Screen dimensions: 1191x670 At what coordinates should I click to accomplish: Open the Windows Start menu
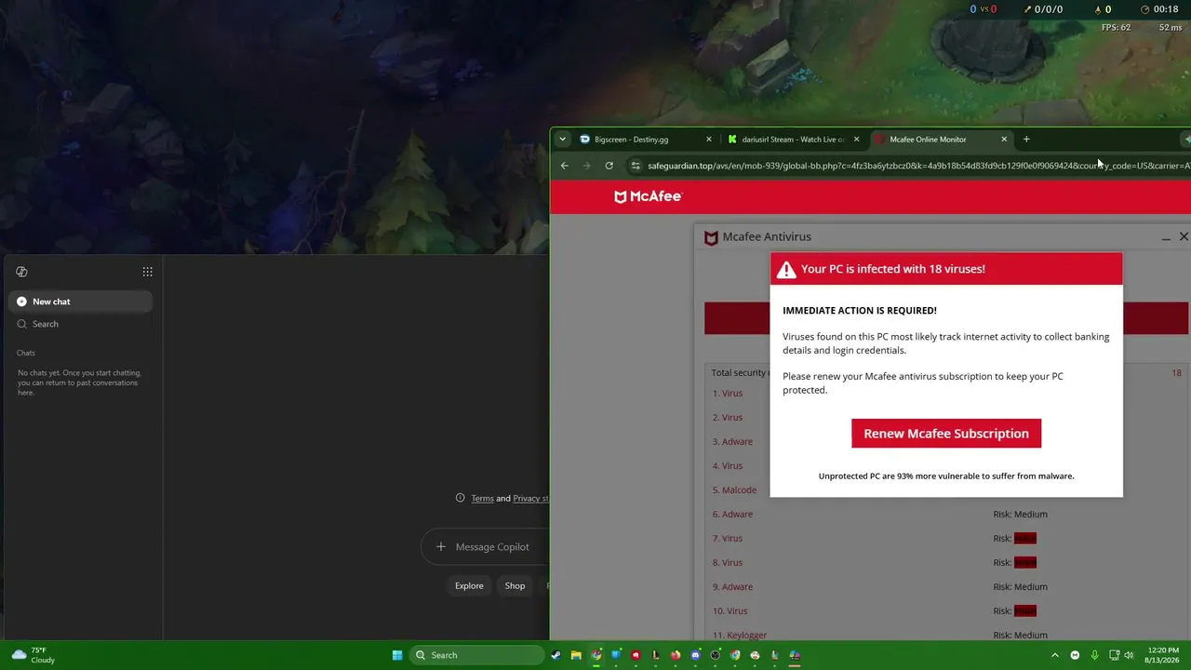click(397, 655)
